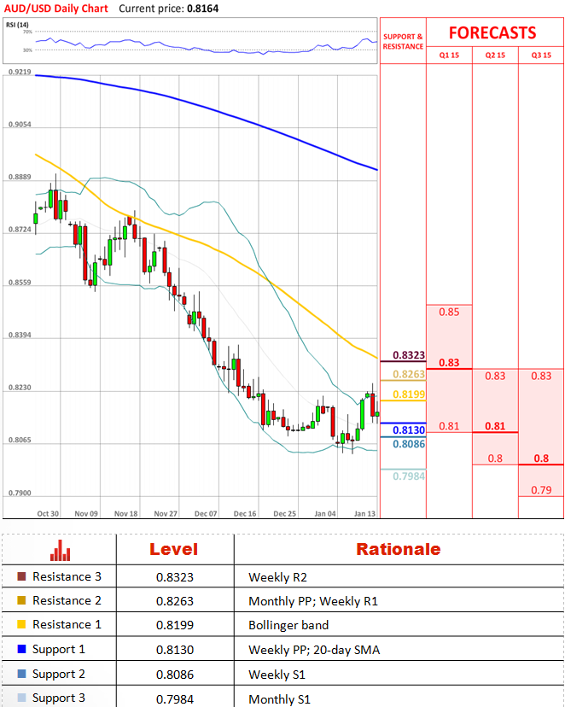Click the bold 0.8 forecast in Q3

pos(541,459)
